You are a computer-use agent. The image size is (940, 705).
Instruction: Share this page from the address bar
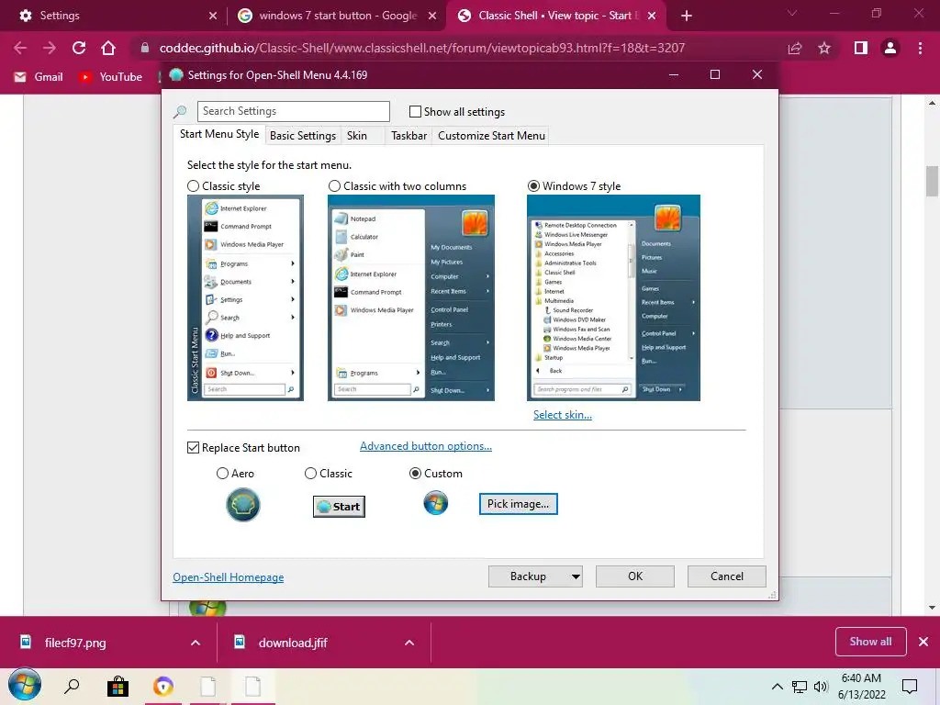tap(795, 48)
